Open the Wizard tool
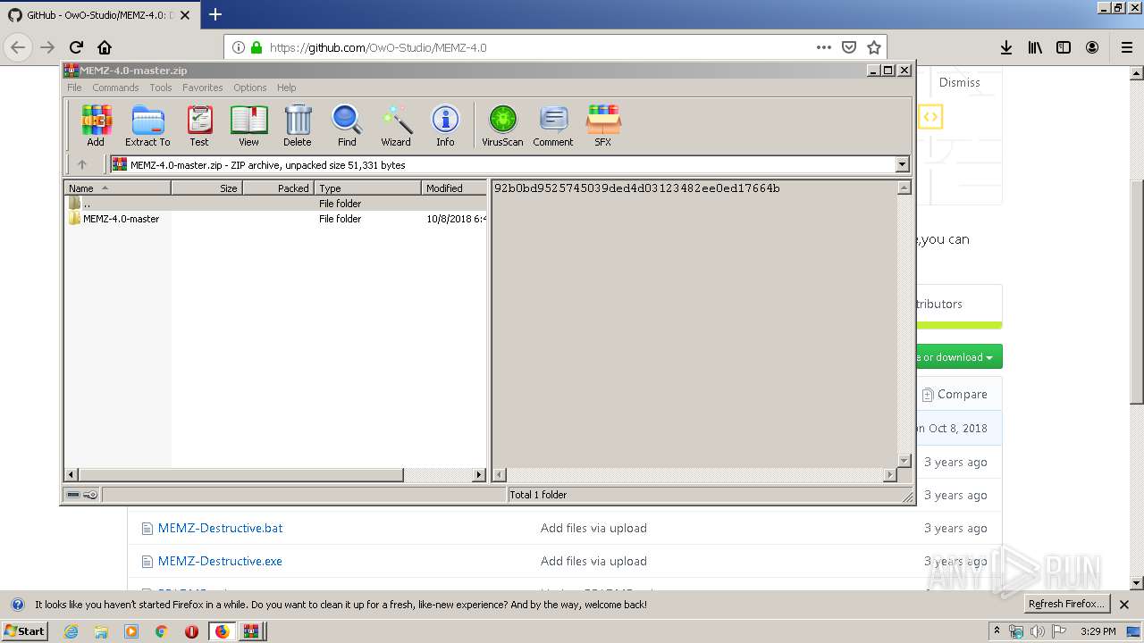This screenshot has width=1144, height=643. (x=396, y=125)
